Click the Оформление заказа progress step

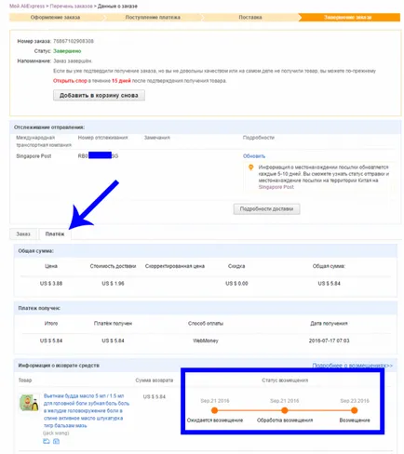coord(55,18)
